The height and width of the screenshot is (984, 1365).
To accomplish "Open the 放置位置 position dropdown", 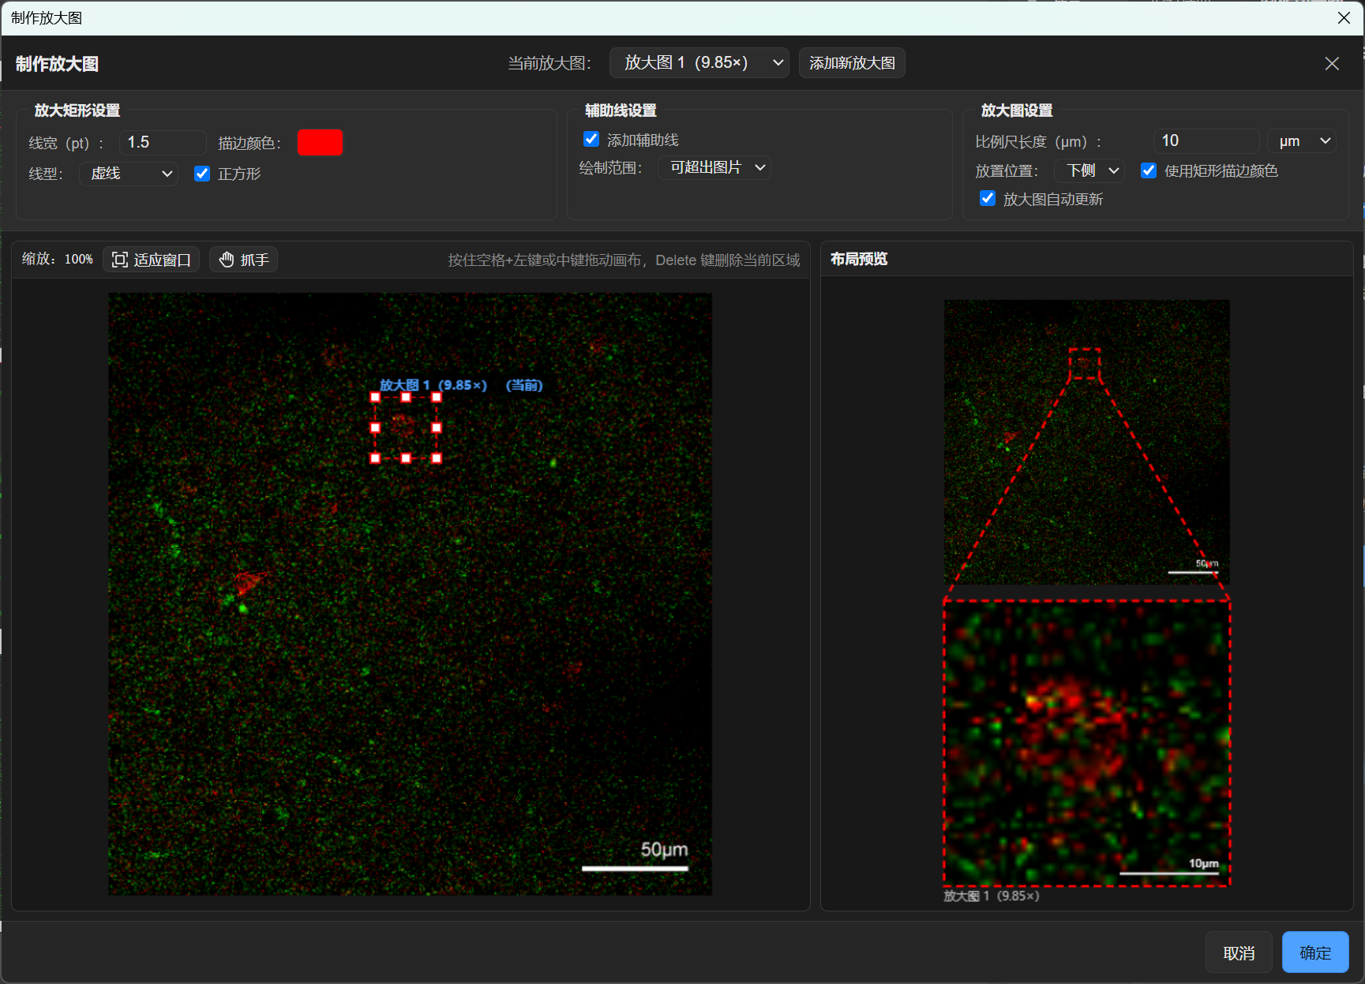I will tap(1089, 170).
